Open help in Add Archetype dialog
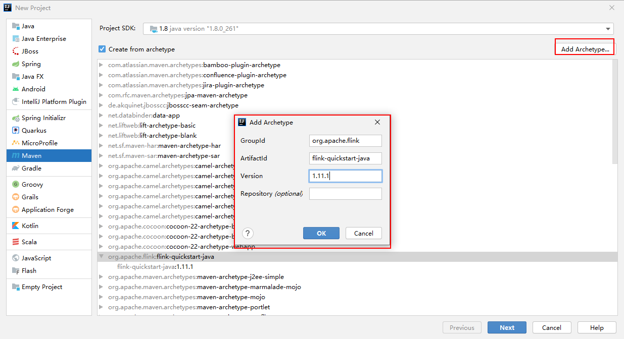This screenshot has width=624, height=339. click(x=248, y=233)
